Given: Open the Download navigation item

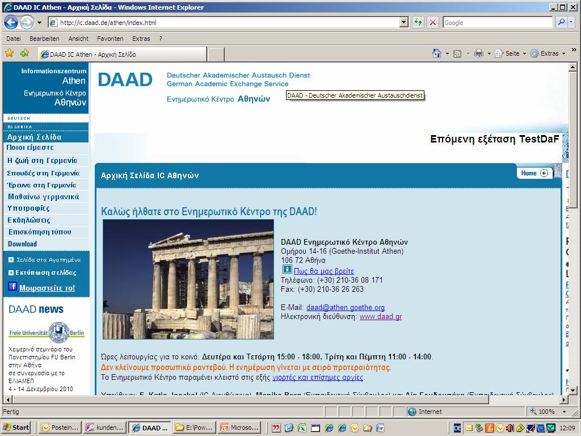Looking at the screenshot, I should [22, 244].
